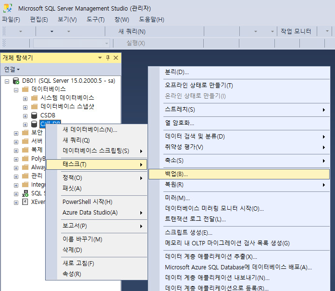Open the 창(W) menu
The height and width of the screenshot is (291, 335).
122,20
